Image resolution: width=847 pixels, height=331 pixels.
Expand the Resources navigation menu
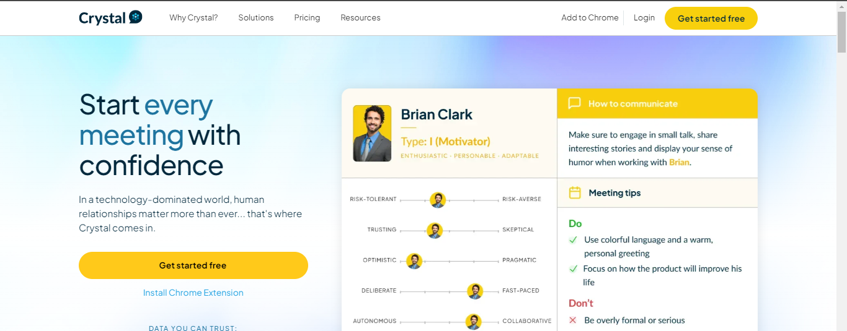[360, 18]
